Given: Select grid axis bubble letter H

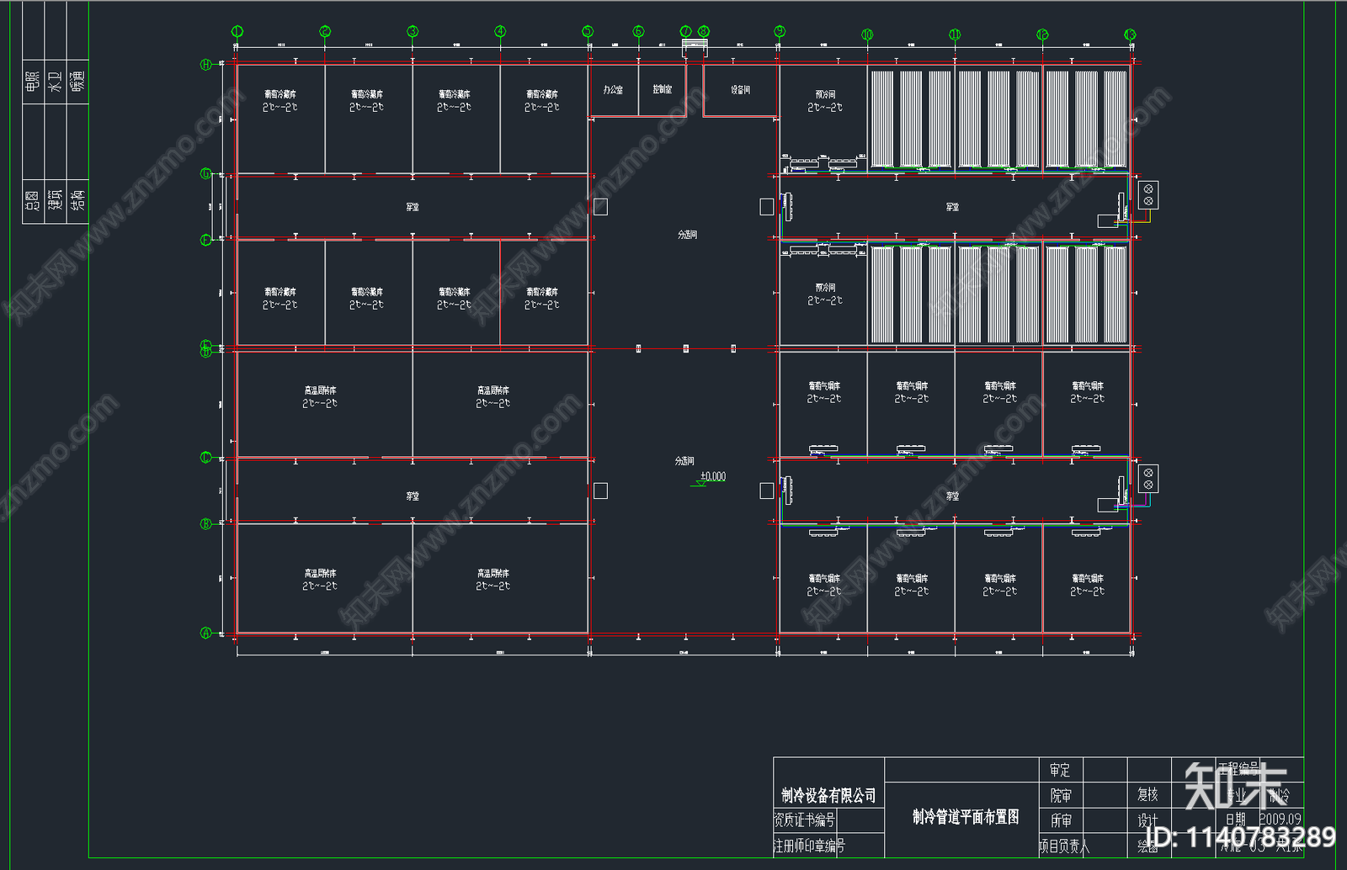Looking at the screenshot, I should click(x=205, y=64).
